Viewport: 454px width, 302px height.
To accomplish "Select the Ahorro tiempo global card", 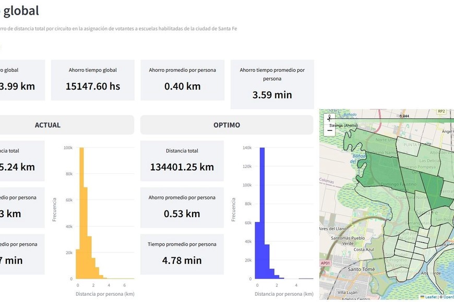I will tap(93, 80).
